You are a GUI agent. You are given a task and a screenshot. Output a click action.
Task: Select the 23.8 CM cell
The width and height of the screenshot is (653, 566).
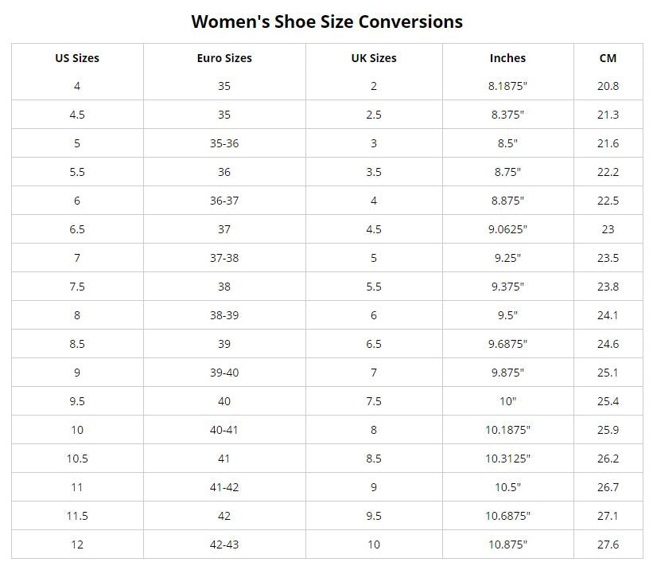(608, 287)
